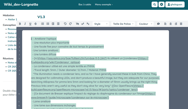The height and width of the screenshot is (109, 188).
Task: Open the Ressour sidebar link under Conception
Action: point(12,29)
